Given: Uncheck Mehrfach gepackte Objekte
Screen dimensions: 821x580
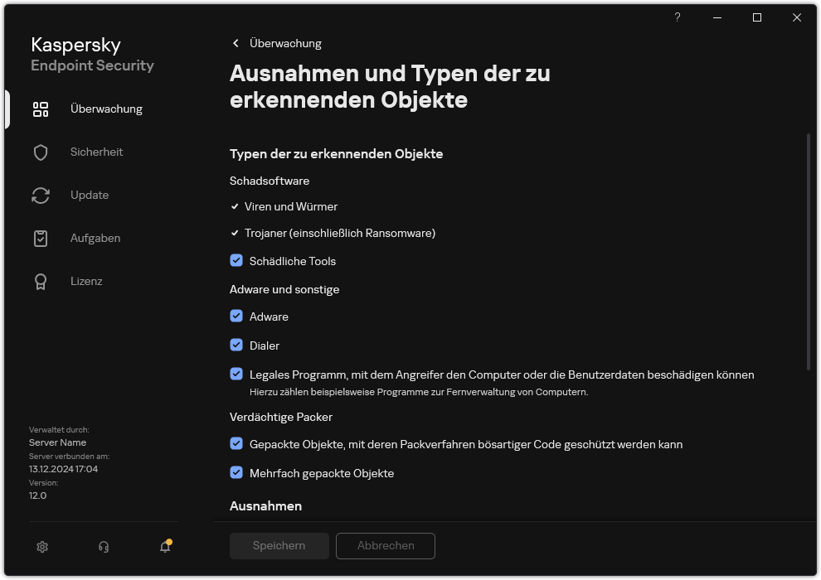Looking at the screenshot, I should pyautogui.click(x=236, y=473).
